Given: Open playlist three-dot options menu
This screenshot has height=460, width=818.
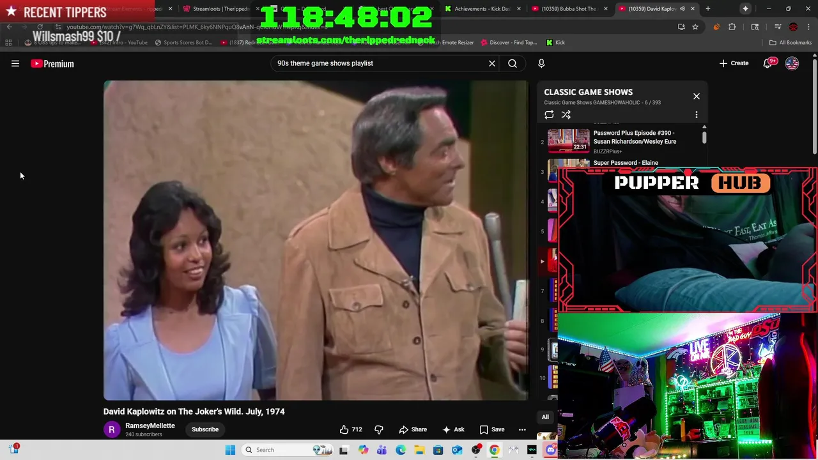Looking at the screenshot, I should 697,115.
